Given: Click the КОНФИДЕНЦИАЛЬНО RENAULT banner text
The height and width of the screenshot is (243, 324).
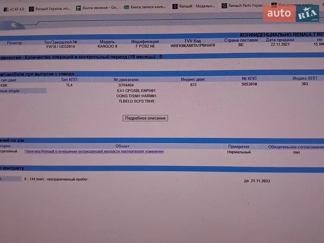Looking at the screenshot, I should click(281, 35).
